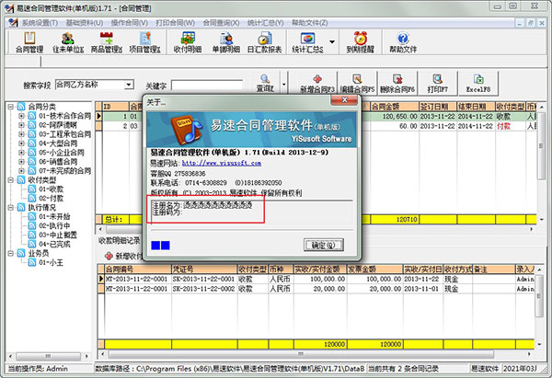Click 凭证号 column header in lower table
This screenshot has width=552, height=378.
tap(204, 269)
